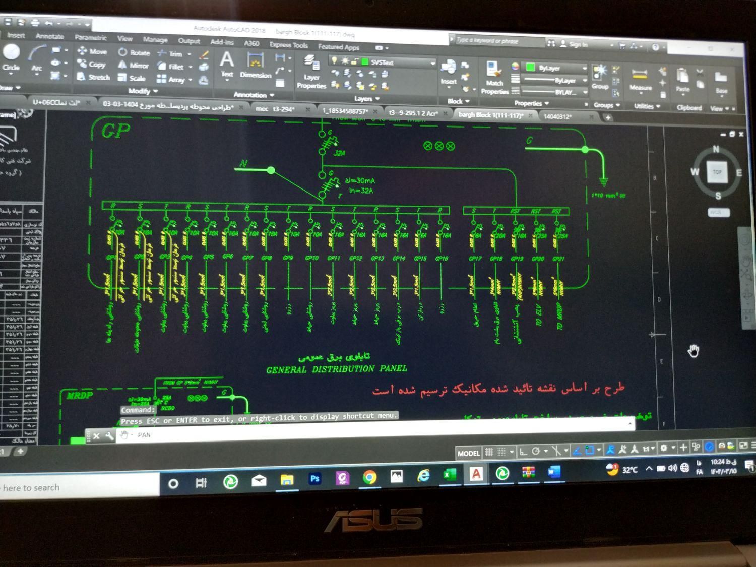Paste from clipboard in AutoCAD
Image resolution: width=756 pixels, height=567 pixels.
click(x=682, y=81)
